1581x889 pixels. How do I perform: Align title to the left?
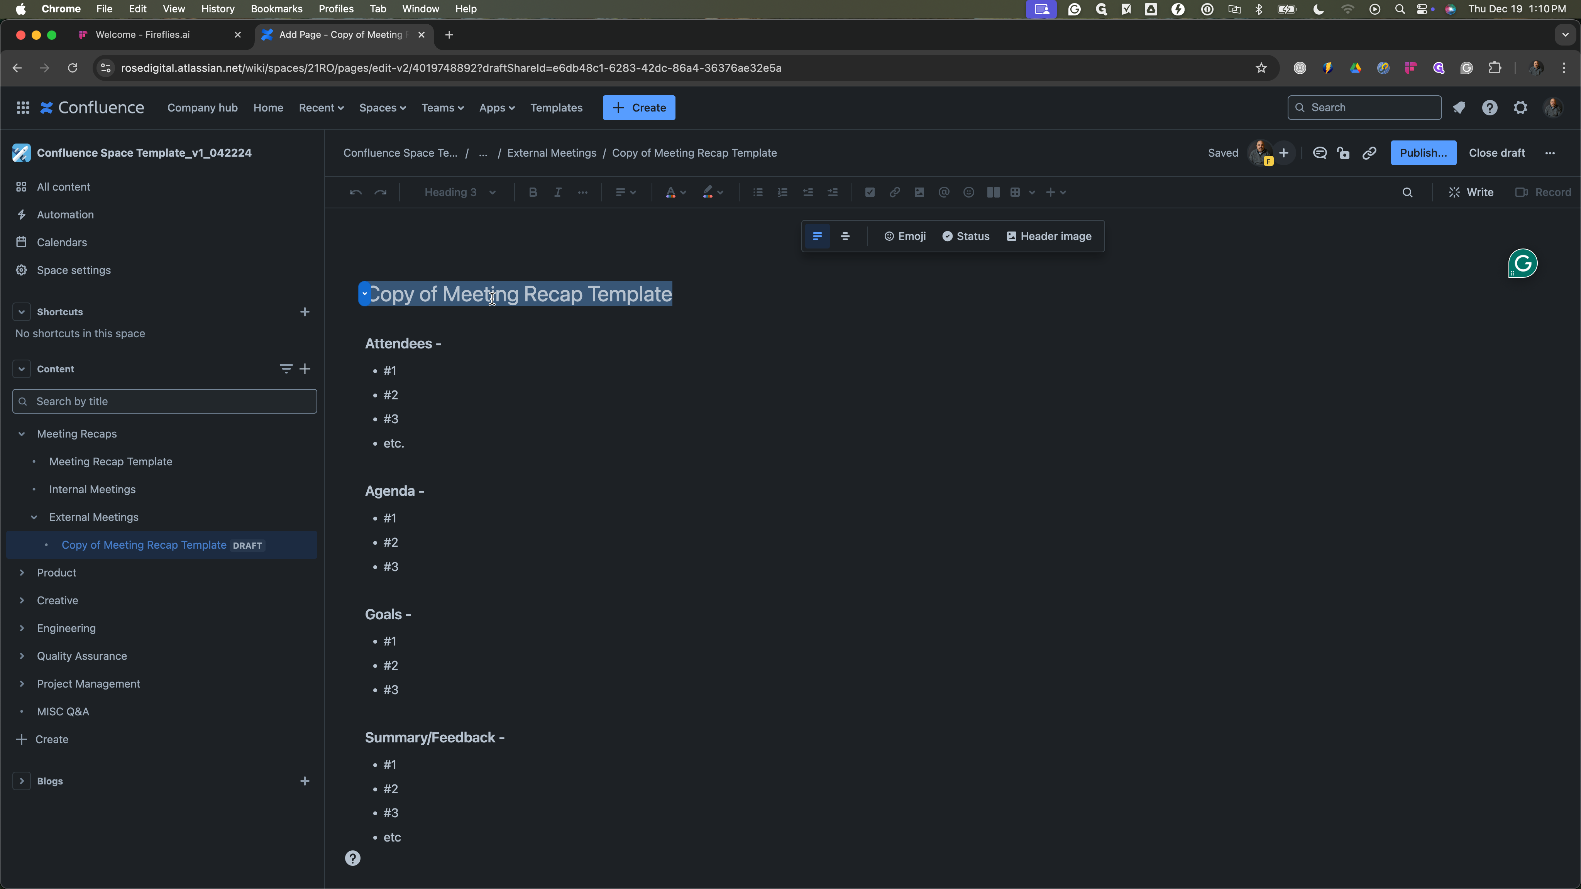[x=817, y=236]
